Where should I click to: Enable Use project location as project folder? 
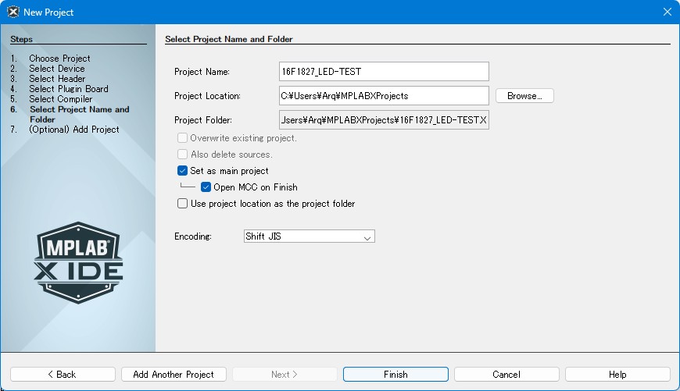[x=183, y=204]
